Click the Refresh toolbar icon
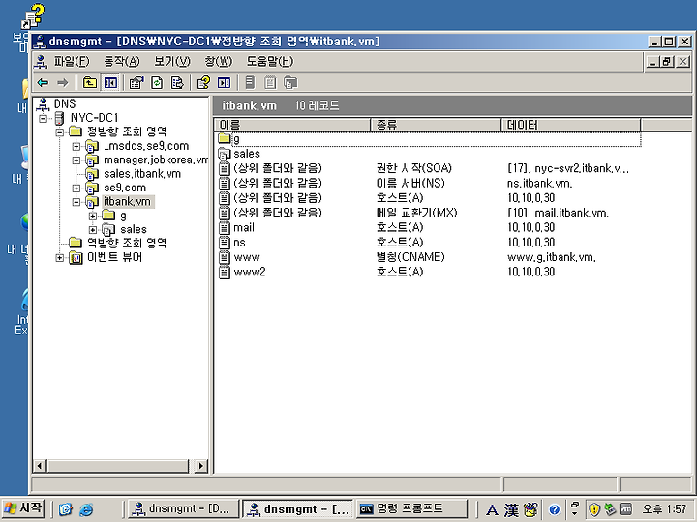This screenshot has width=697, height=522. 157,82
